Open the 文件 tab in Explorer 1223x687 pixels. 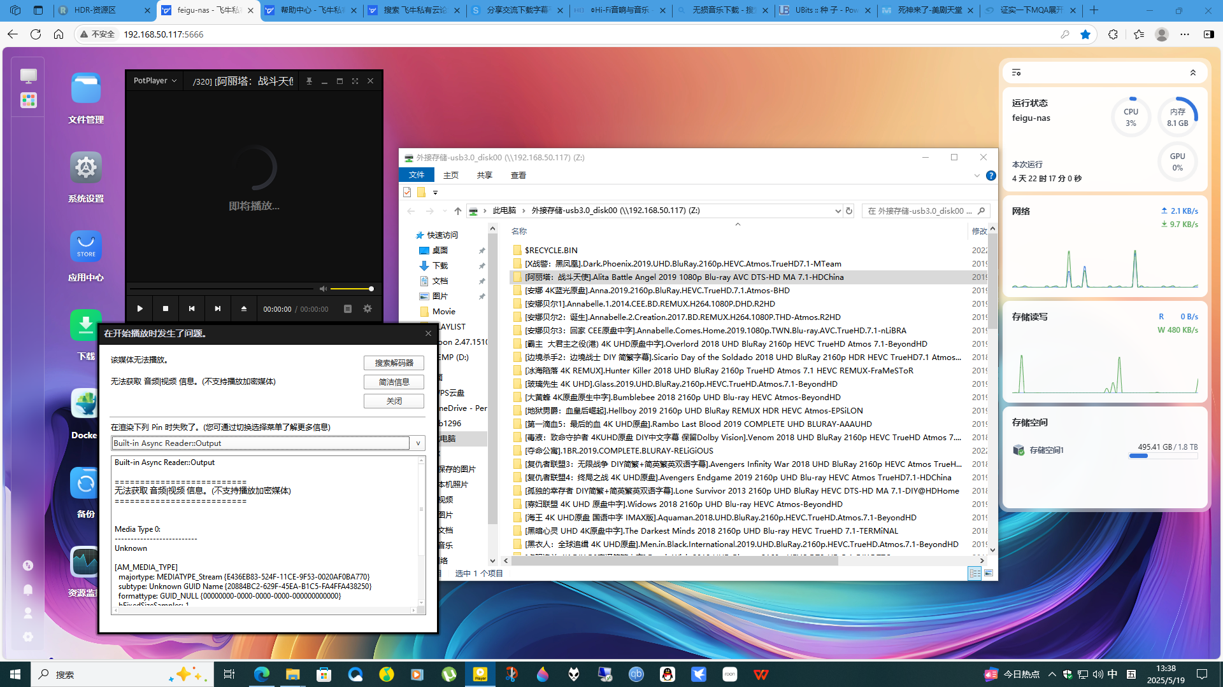417,175
